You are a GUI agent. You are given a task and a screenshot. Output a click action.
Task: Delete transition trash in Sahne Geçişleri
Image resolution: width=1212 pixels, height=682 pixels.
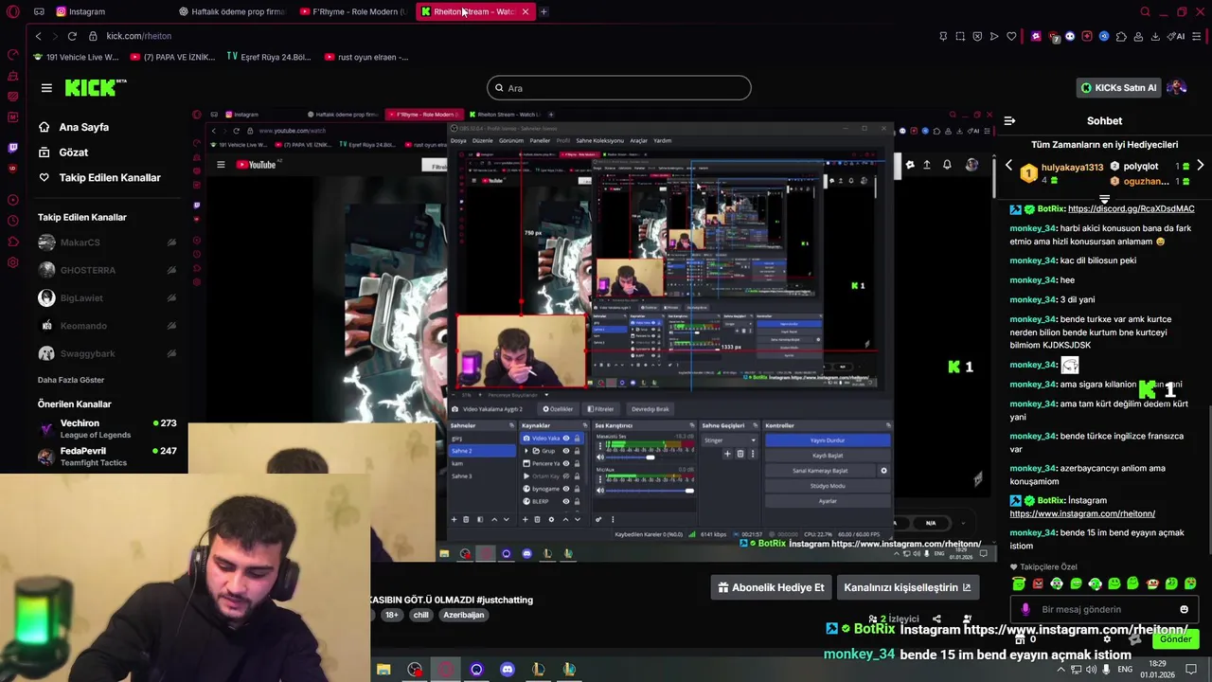pos(740,454)
